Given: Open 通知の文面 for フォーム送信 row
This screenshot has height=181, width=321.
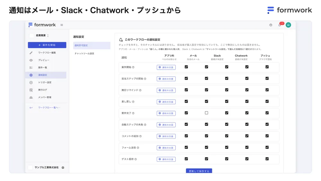Looking at the screenshot, I should (x=166, y=148).
